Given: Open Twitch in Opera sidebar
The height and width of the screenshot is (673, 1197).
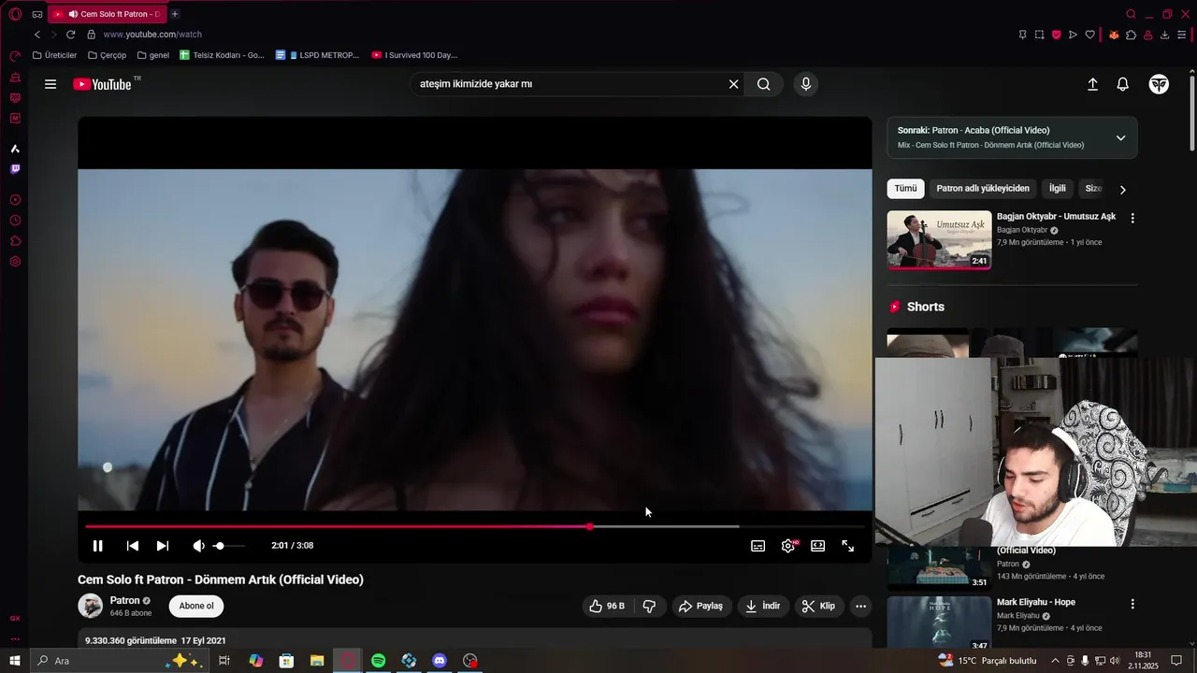Looking at the screenshot, I should (x=15, y=169).
